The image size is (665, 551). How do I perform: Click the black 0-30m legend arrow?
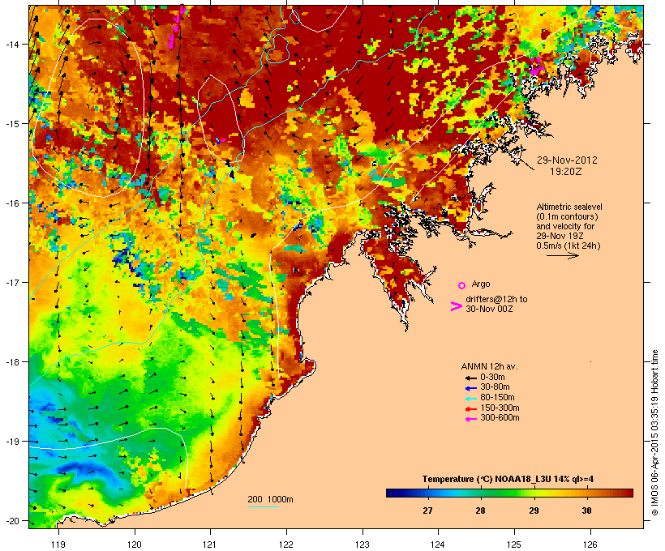pyautogui.click(x=470, y=378)
